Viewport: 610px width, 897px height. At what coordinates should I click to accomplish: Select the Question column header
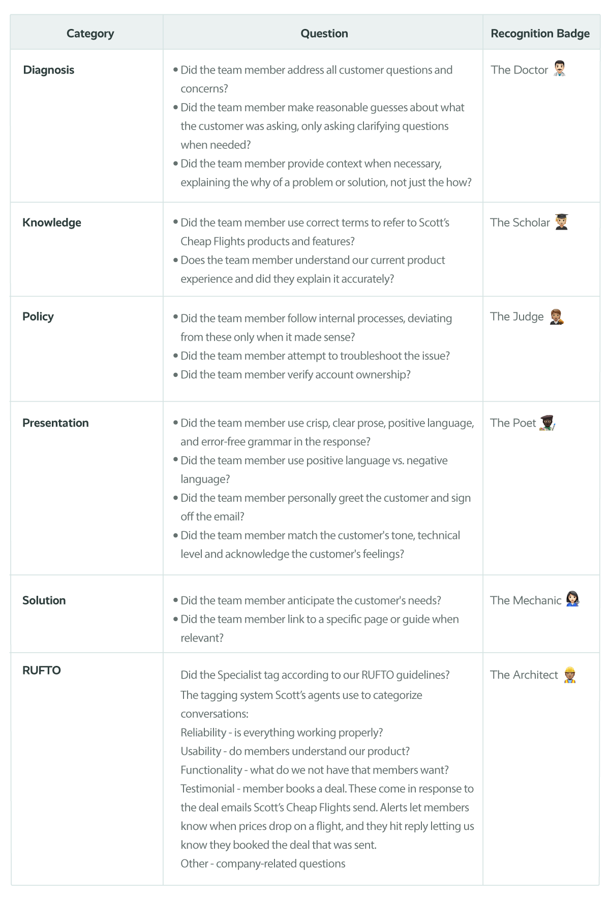point(324,34)
